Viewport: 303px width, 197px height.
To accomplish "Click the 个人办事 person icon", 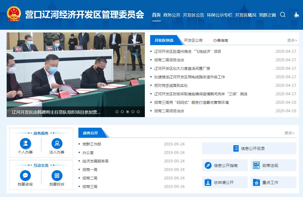I will coord(26,144).
